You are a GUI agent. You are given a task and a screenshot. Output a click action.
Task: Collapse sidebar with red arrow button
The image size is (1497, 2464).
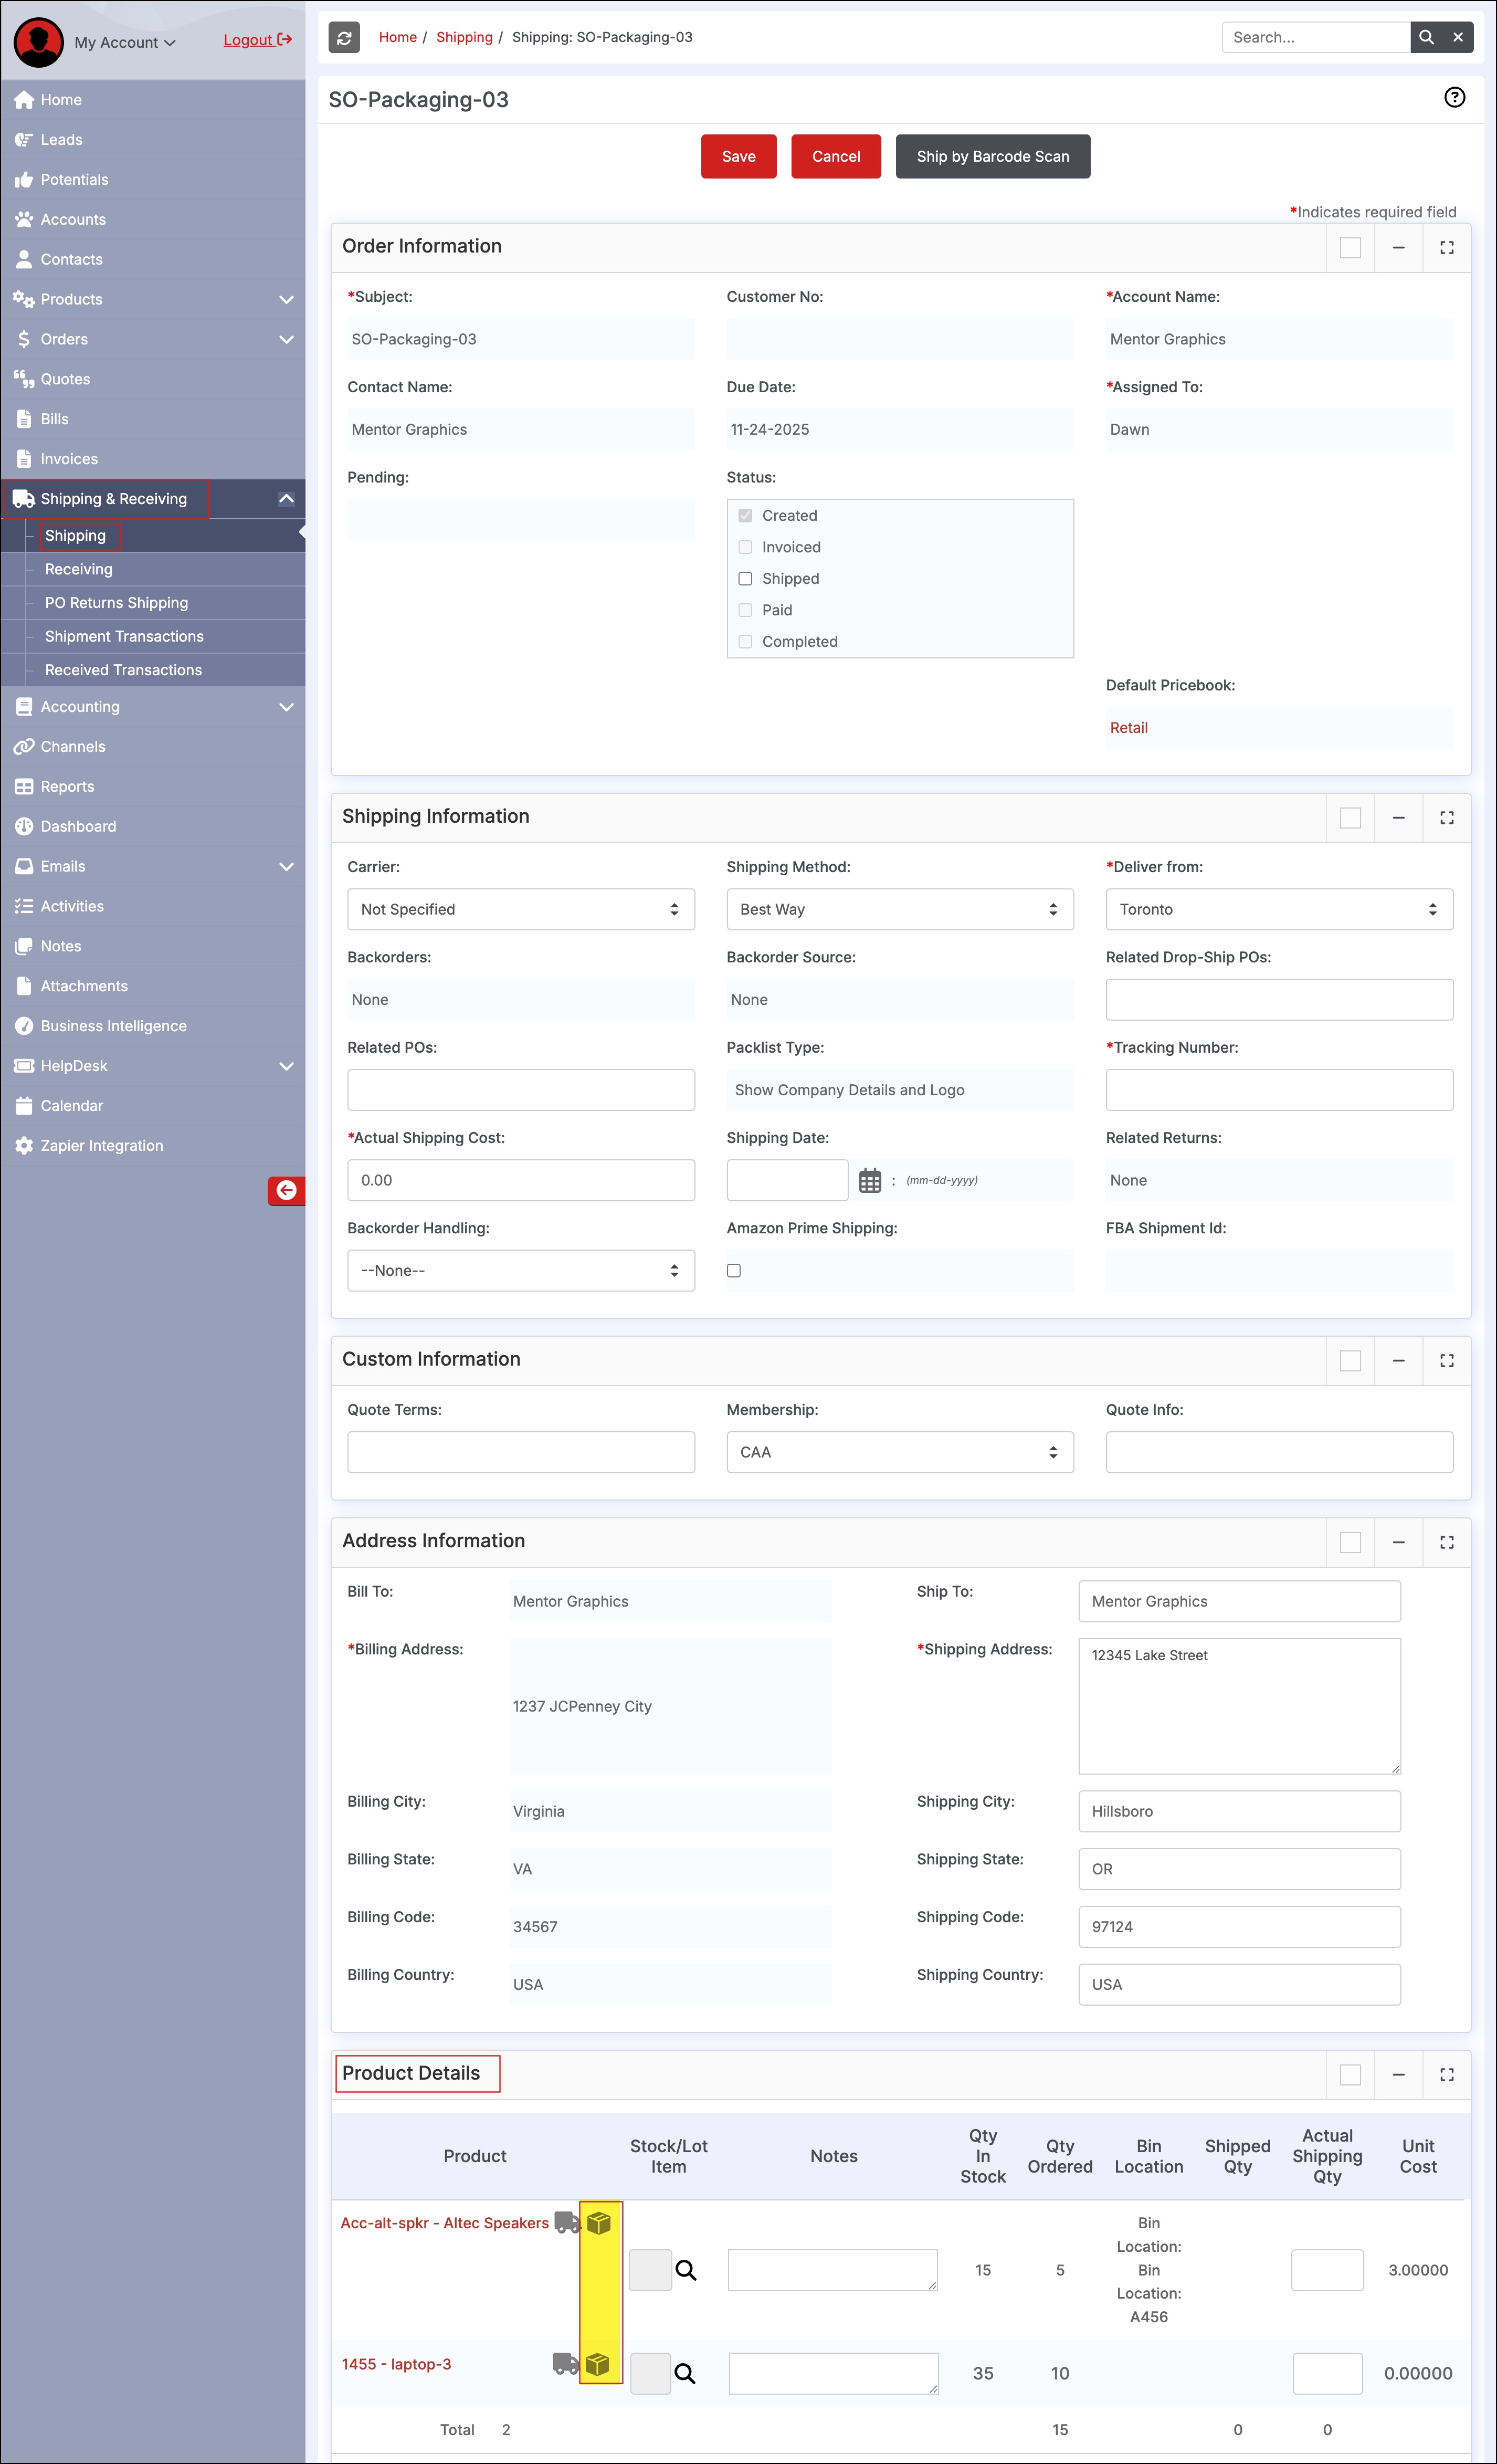point(286,1190)
